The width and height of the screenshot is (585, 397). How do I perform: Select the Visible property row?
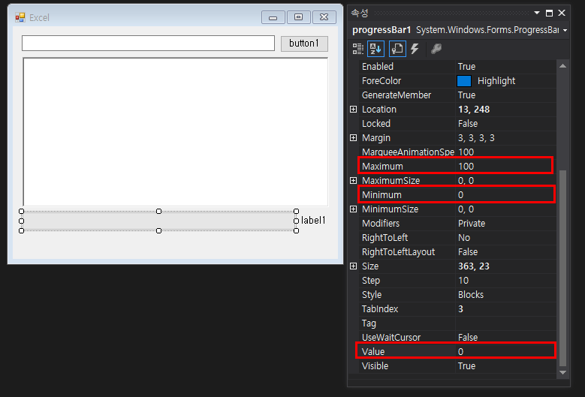(457, 366)
